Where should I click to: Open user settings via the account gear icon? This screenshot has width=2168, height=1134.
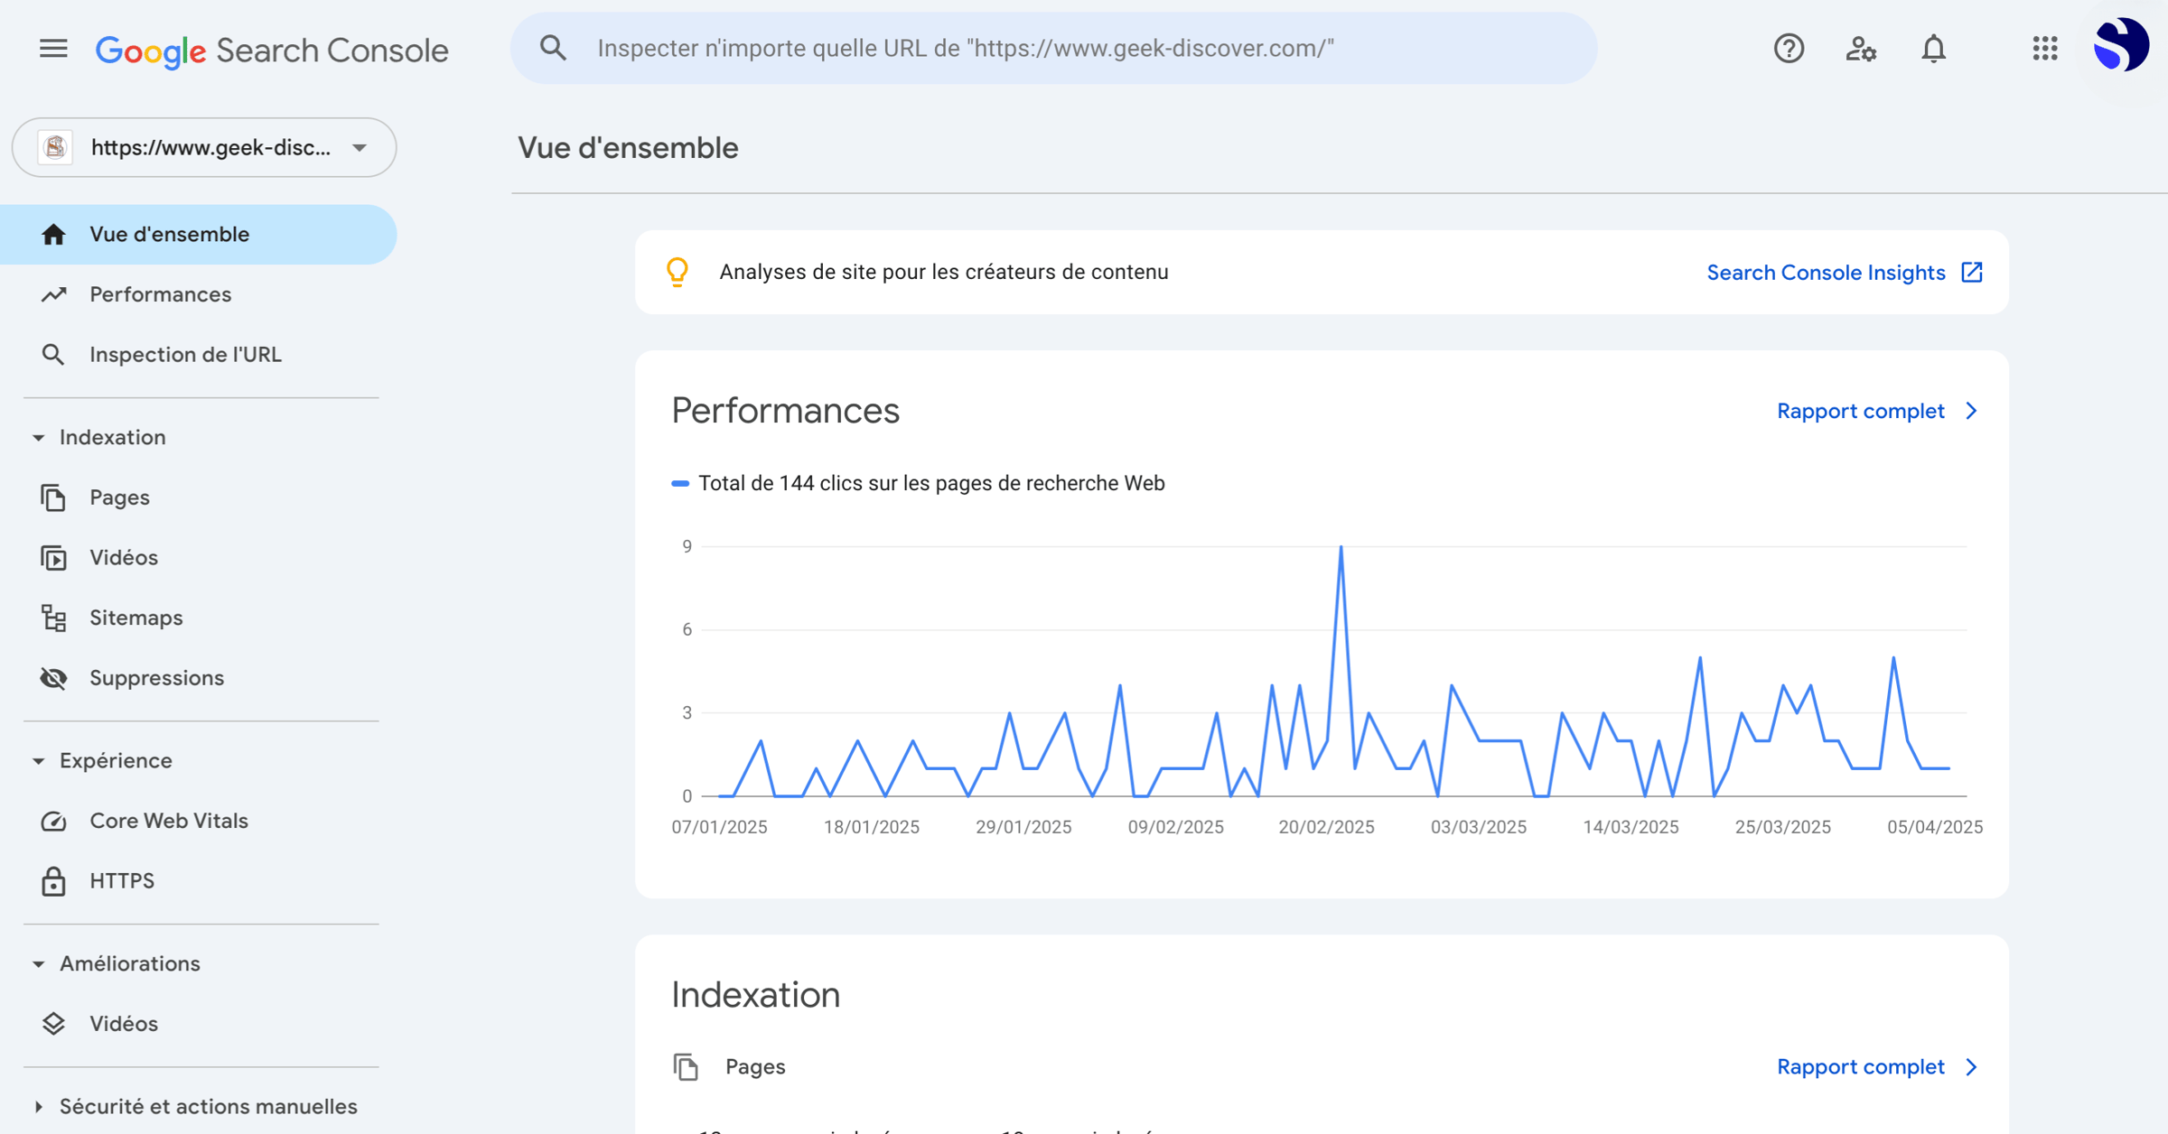(x=1861, y=49)
